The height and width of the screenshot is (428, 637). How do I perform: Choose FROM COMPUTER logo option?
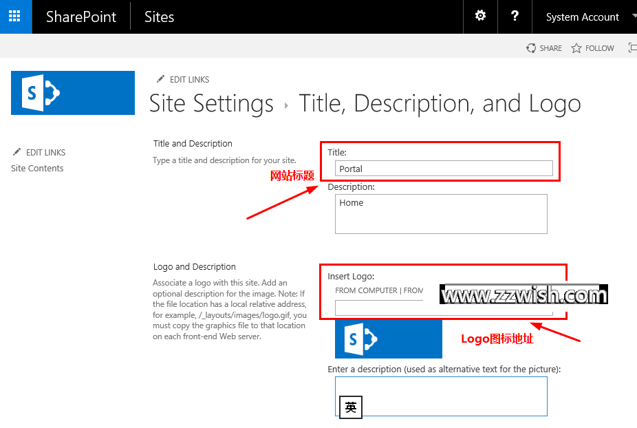(x=366, y=290)
